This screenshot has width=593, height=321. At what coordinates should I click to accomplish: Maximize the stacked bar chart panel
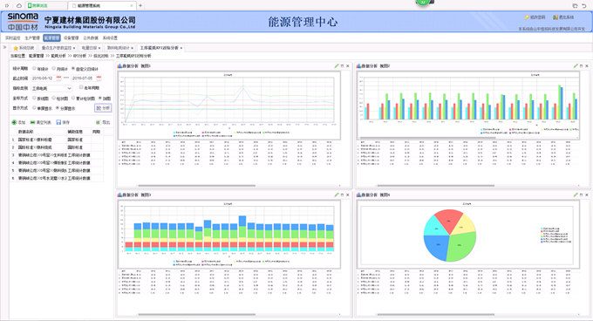[342, 195]
